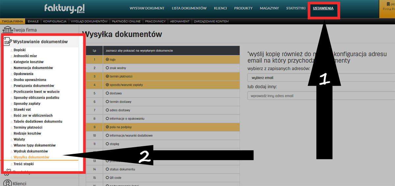Switch to the PRACOWNICY subtab

(155, 21)
